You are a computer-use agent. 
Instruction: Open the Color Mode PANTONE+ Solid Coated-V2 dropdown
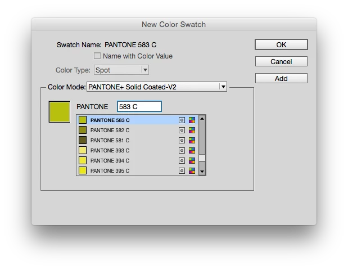click(x=157, y=87)
